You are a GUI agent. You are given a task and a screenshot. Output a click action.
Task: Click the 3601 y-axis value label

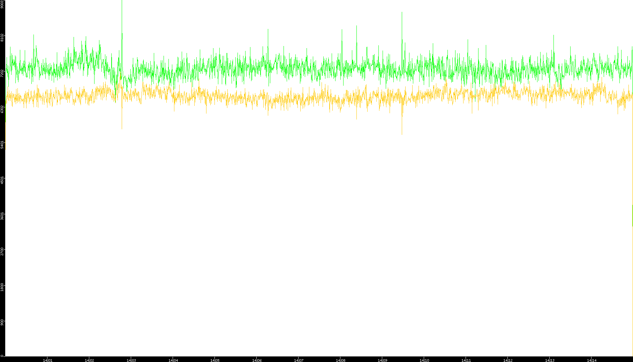coord(2,215)
